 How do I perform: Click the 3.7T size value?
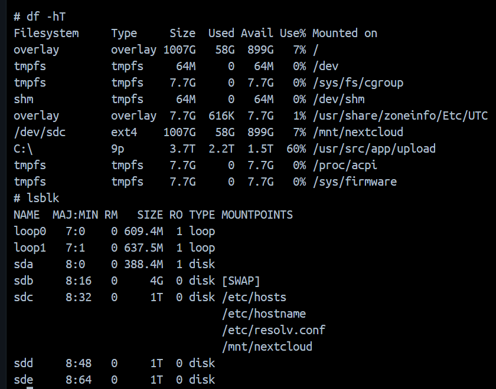click(182, 149)
